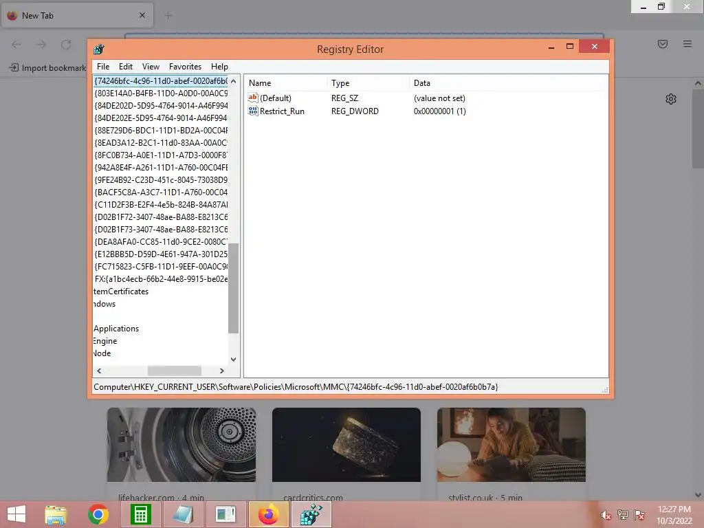Select key {8EAD3A12-B2C1-11d0-83AA-00A0C
Image resolution: width=704 pixels, height=528 pixels.
[x=161, y=143]
